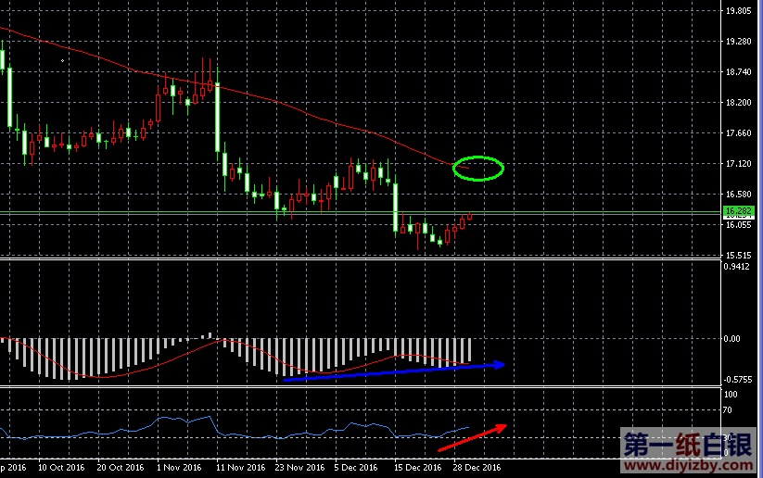Click the 28 Dec 2016 date label
This screenshot has height=478, width=763.
[477, 468]
